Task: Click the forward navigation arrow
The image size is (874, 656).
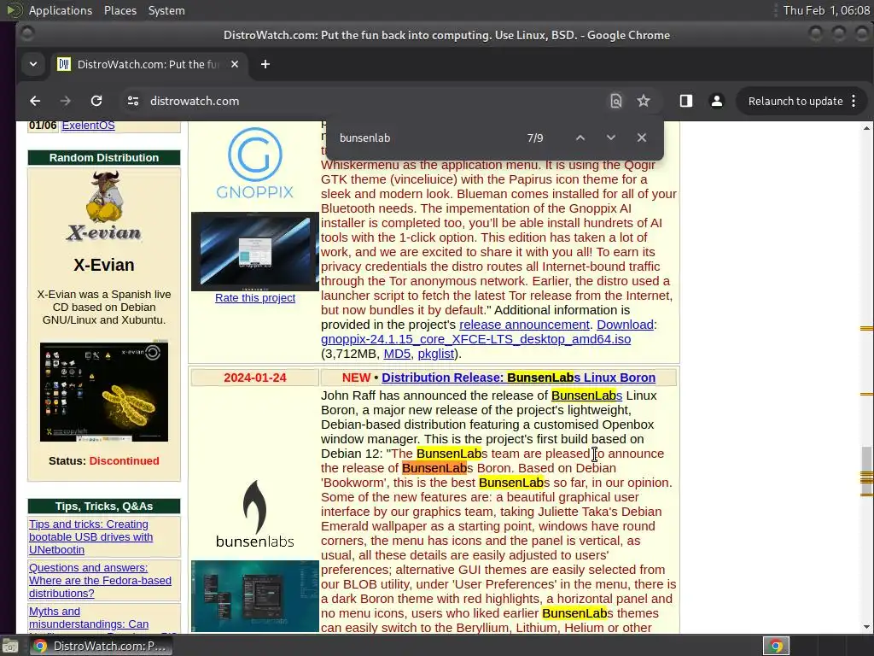Action: coord(65,101)
